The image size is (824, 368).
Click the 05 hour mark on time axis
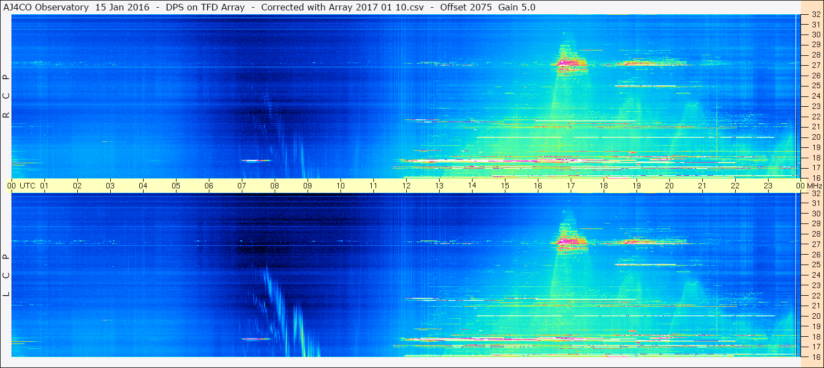[x=176, y=186]
